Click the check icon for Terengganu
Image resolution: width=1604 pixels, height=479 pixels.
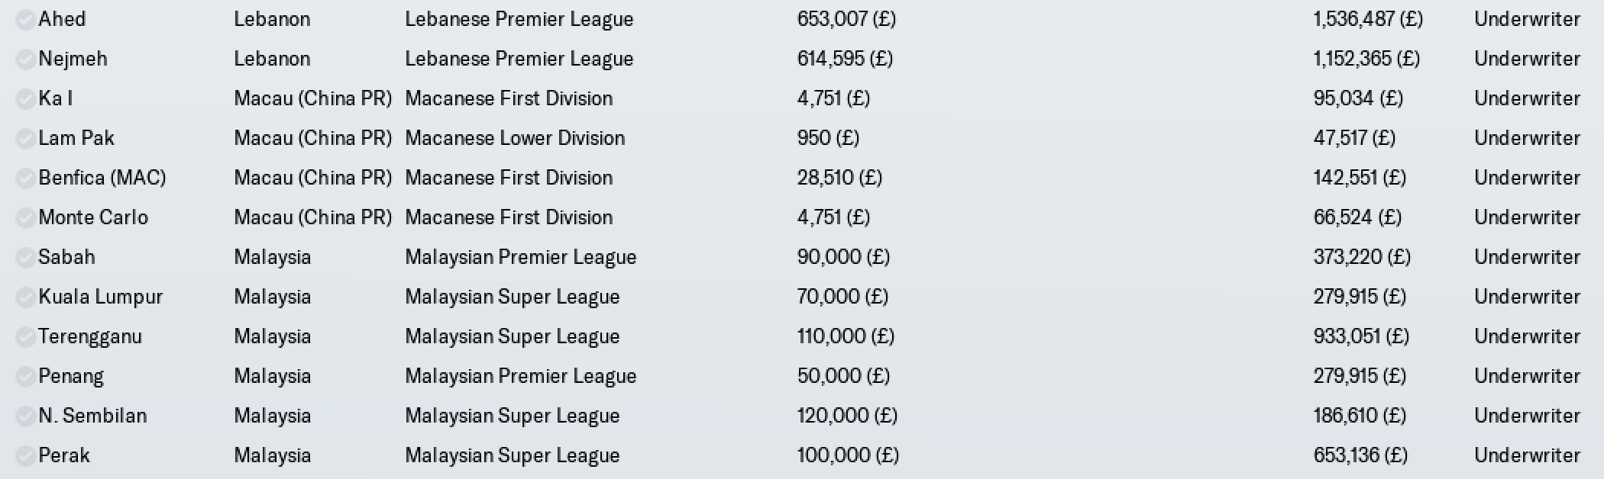tap(25, 336)
